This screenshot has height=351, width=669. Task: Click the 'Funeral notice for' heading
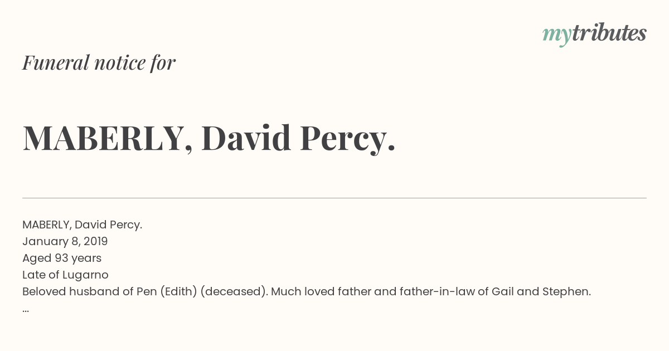[99, 63]
